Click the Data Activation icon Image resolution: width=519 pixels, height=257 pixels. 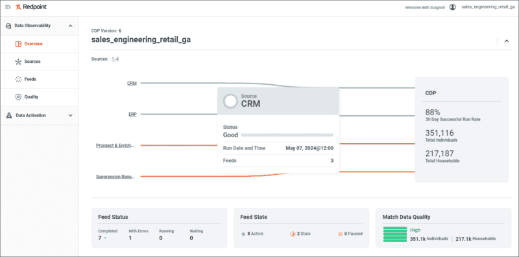coord(9,115)
